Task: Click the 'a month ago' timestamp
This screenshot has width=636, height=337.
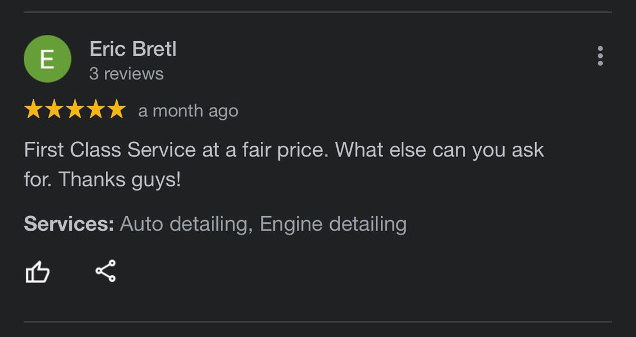Action: [188, 111]
